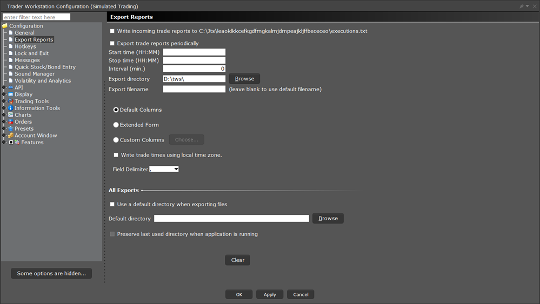
Task: Toggle Preserve last used directory checkbox
Action: pyautogui.click(x=112, y=234)
